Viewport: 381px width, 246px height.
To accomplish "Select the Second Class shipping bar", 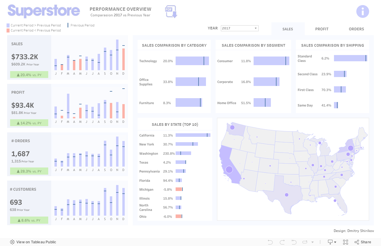I will 340,74.
